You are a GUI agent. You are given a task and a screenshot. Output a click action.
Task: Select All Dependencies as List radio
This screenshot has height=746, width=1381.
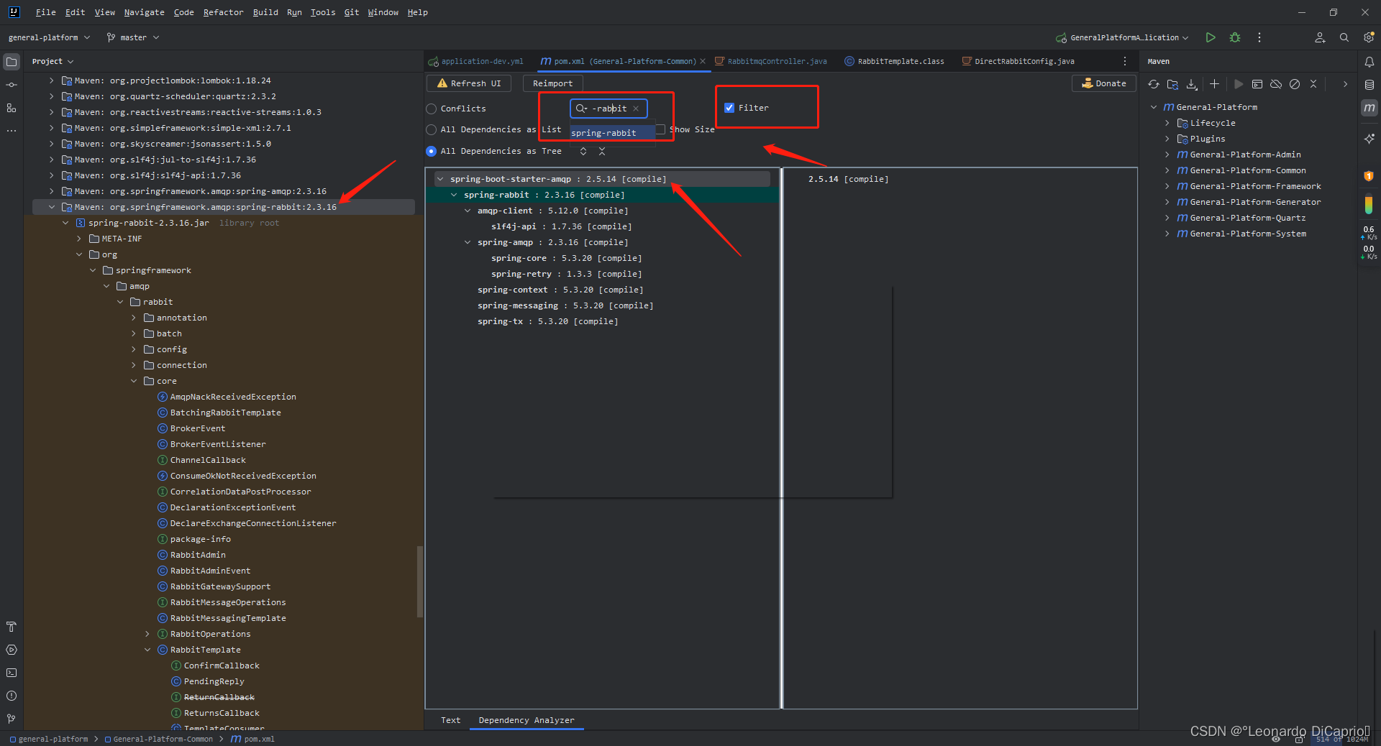click(432, 129)
